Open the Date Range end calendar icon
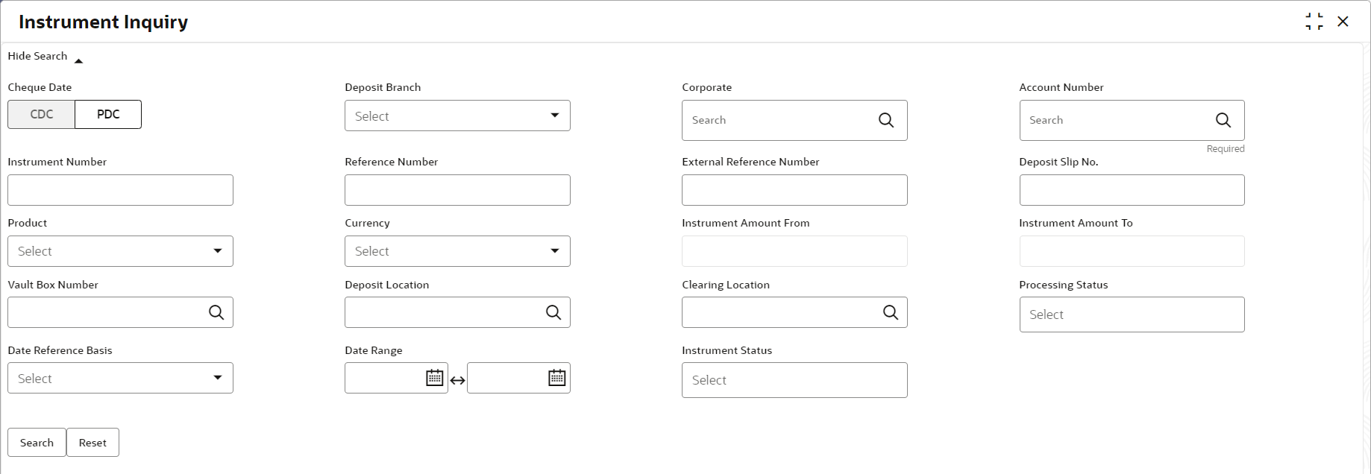This screenshot has width=1371, height=474. pyautogui.click(x=556, y=378)
